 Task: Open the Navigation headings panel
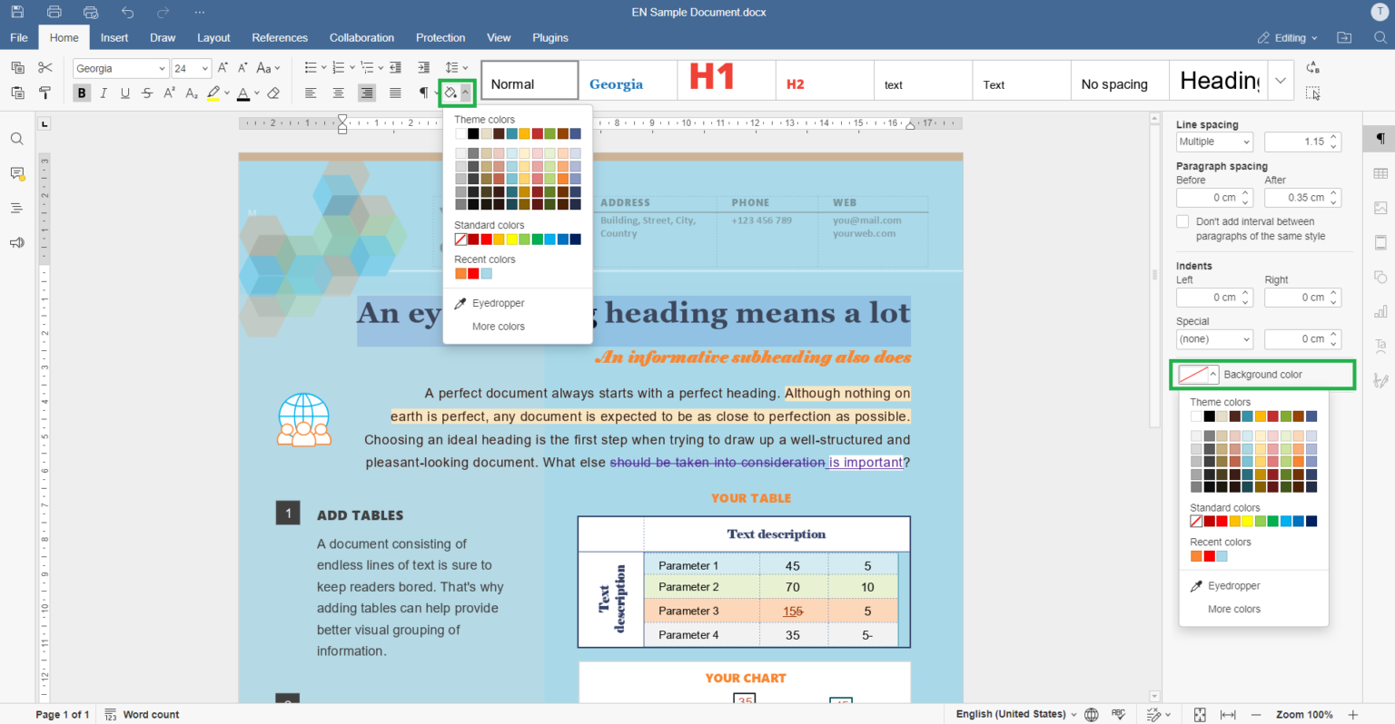tap(16, 207)
